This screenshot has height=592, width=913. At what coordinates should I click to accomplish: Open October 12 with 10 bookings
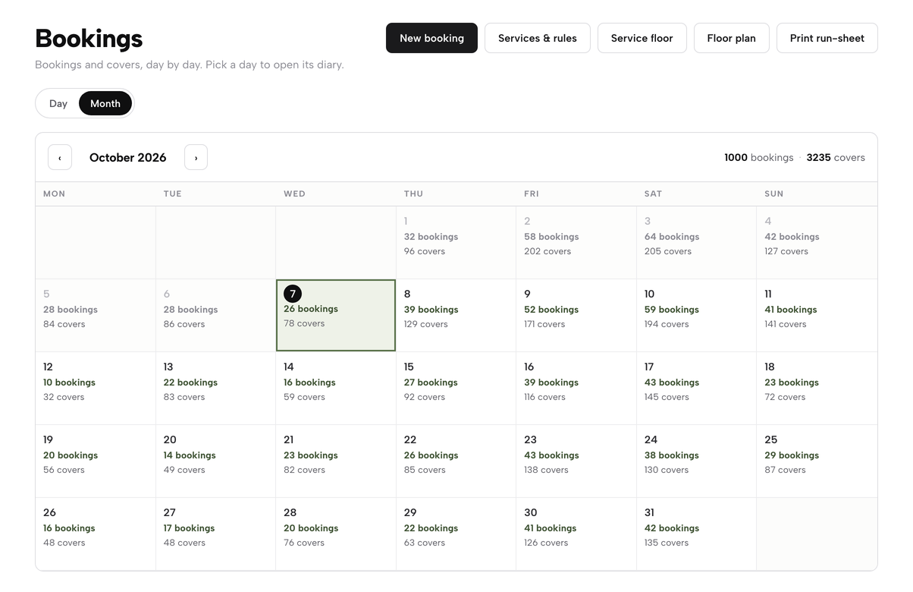click(x=96, y=389)
